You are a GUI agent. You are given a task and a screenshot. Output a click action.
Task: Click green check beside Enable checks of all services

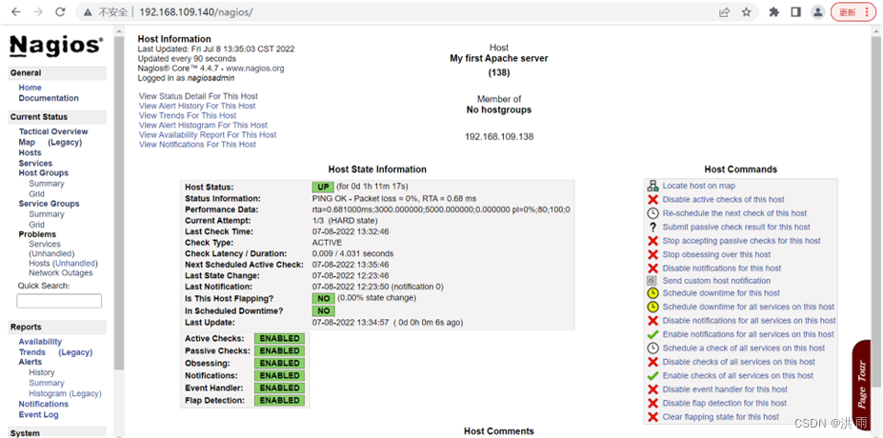[x=652, y=375]
